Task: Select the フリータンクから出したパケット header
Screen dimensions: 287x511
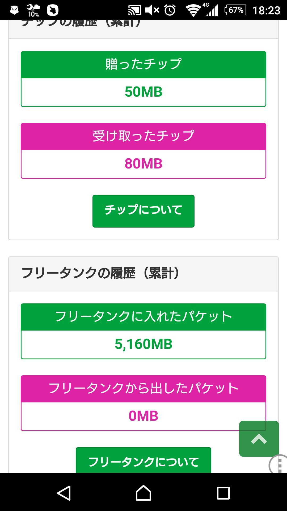Action: [143, 389]
